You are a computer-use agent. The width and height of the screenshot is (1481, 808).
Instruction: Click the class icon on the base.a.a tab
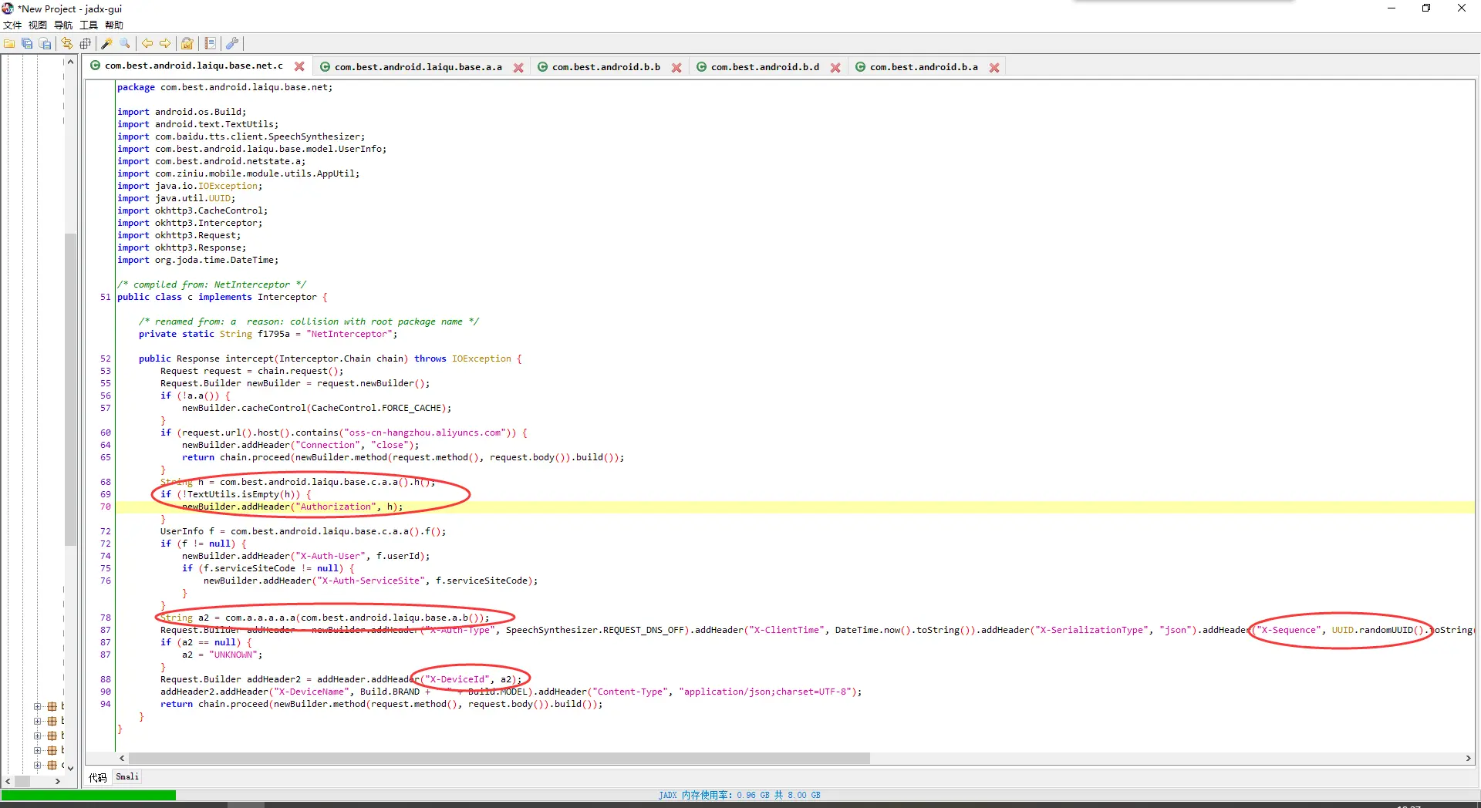326,67
